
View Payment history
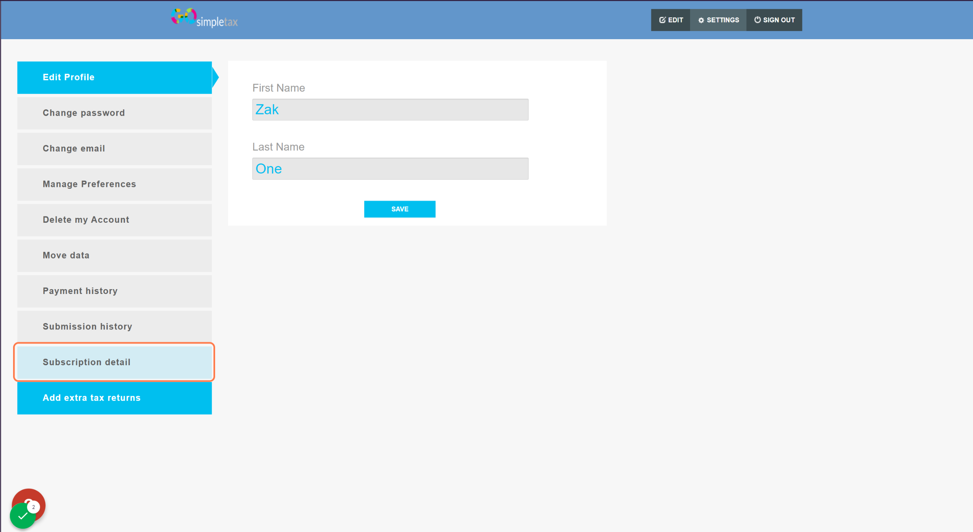pos(115,291)
